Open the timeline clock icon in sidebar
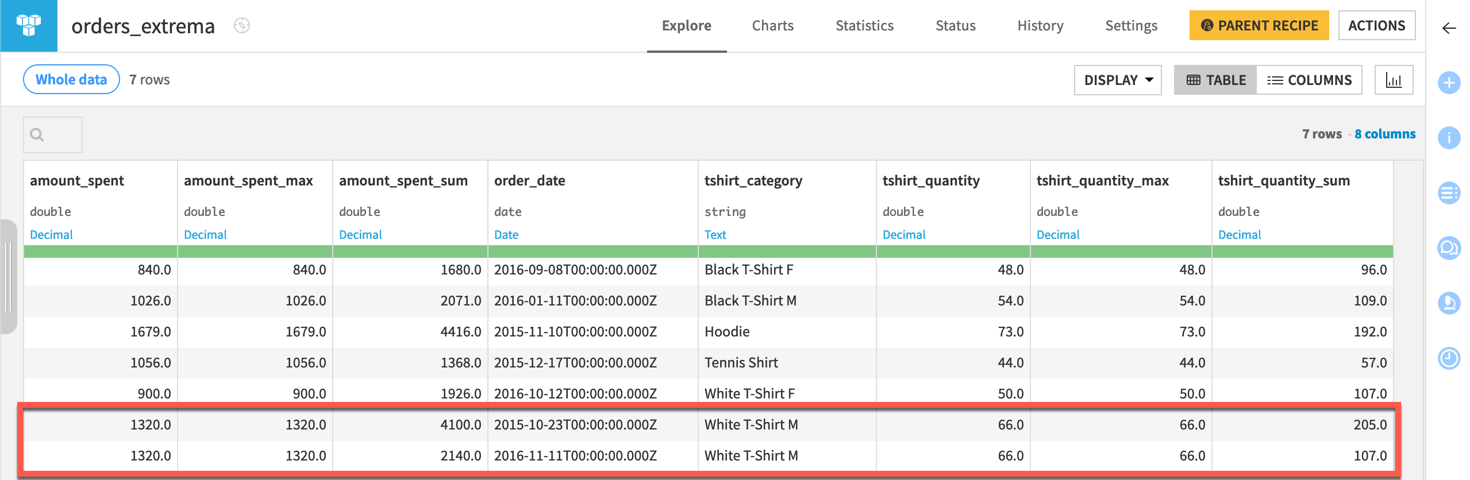This screenshot has width=1470, height=480. (1449, 358)
